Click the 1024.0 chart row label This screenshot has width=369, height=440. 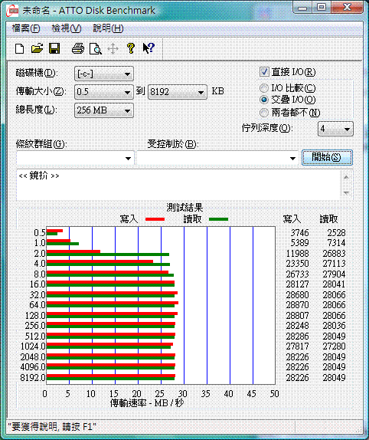(33, 346)
